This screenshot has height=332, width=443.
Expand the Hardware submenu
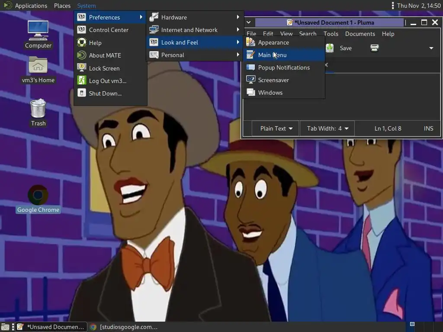(195, 17)
